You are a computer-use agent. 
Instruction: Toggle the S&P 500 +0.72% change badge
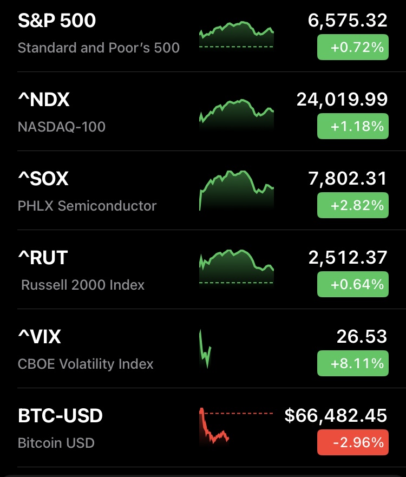click(x=352, y=48)
